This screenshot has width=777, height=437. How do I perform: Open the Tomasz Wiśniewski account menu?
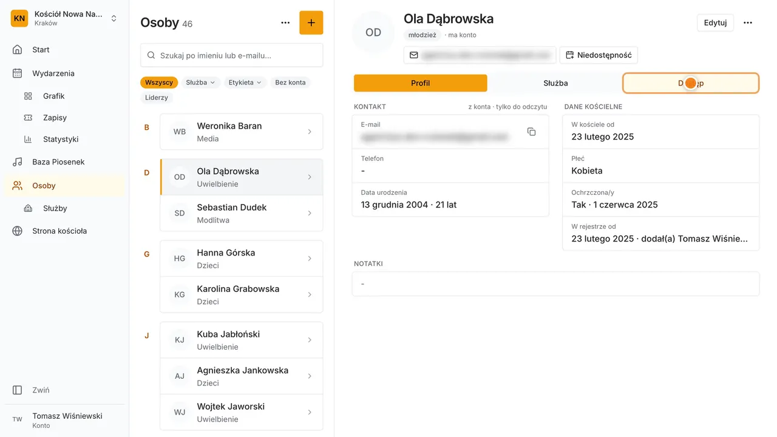64,420
